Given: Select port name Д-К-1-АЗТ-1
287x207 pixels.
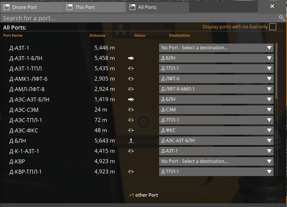Looking at the screenshot, I should point(24,151).
